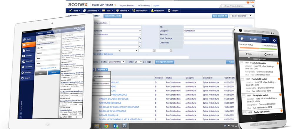The width and height of the screenshot is (294, 129).
Task: Click Add another date query link
Action: coord(103,54)
